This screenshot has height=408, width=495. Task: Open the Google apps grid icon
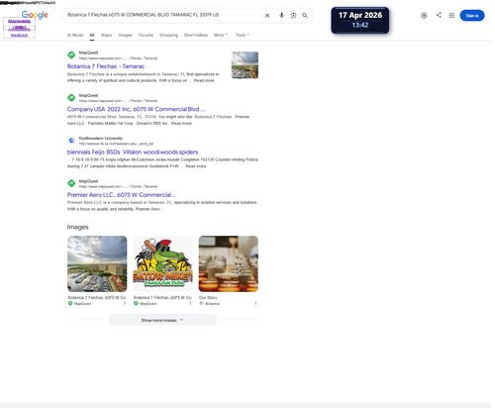pos(451,15)
